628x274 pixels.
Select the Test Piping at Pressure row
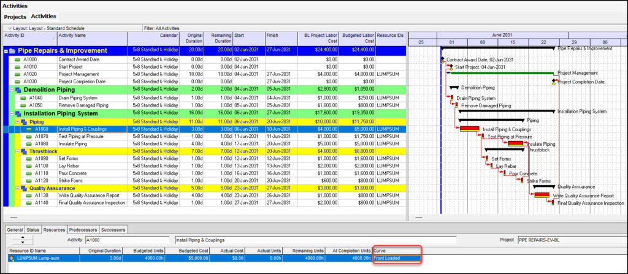(204, 137)
